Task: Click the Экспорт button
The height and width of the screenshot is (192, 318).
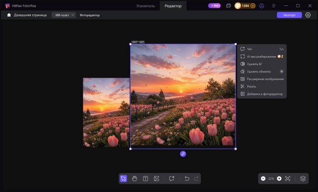Action: tap(289, 15)
